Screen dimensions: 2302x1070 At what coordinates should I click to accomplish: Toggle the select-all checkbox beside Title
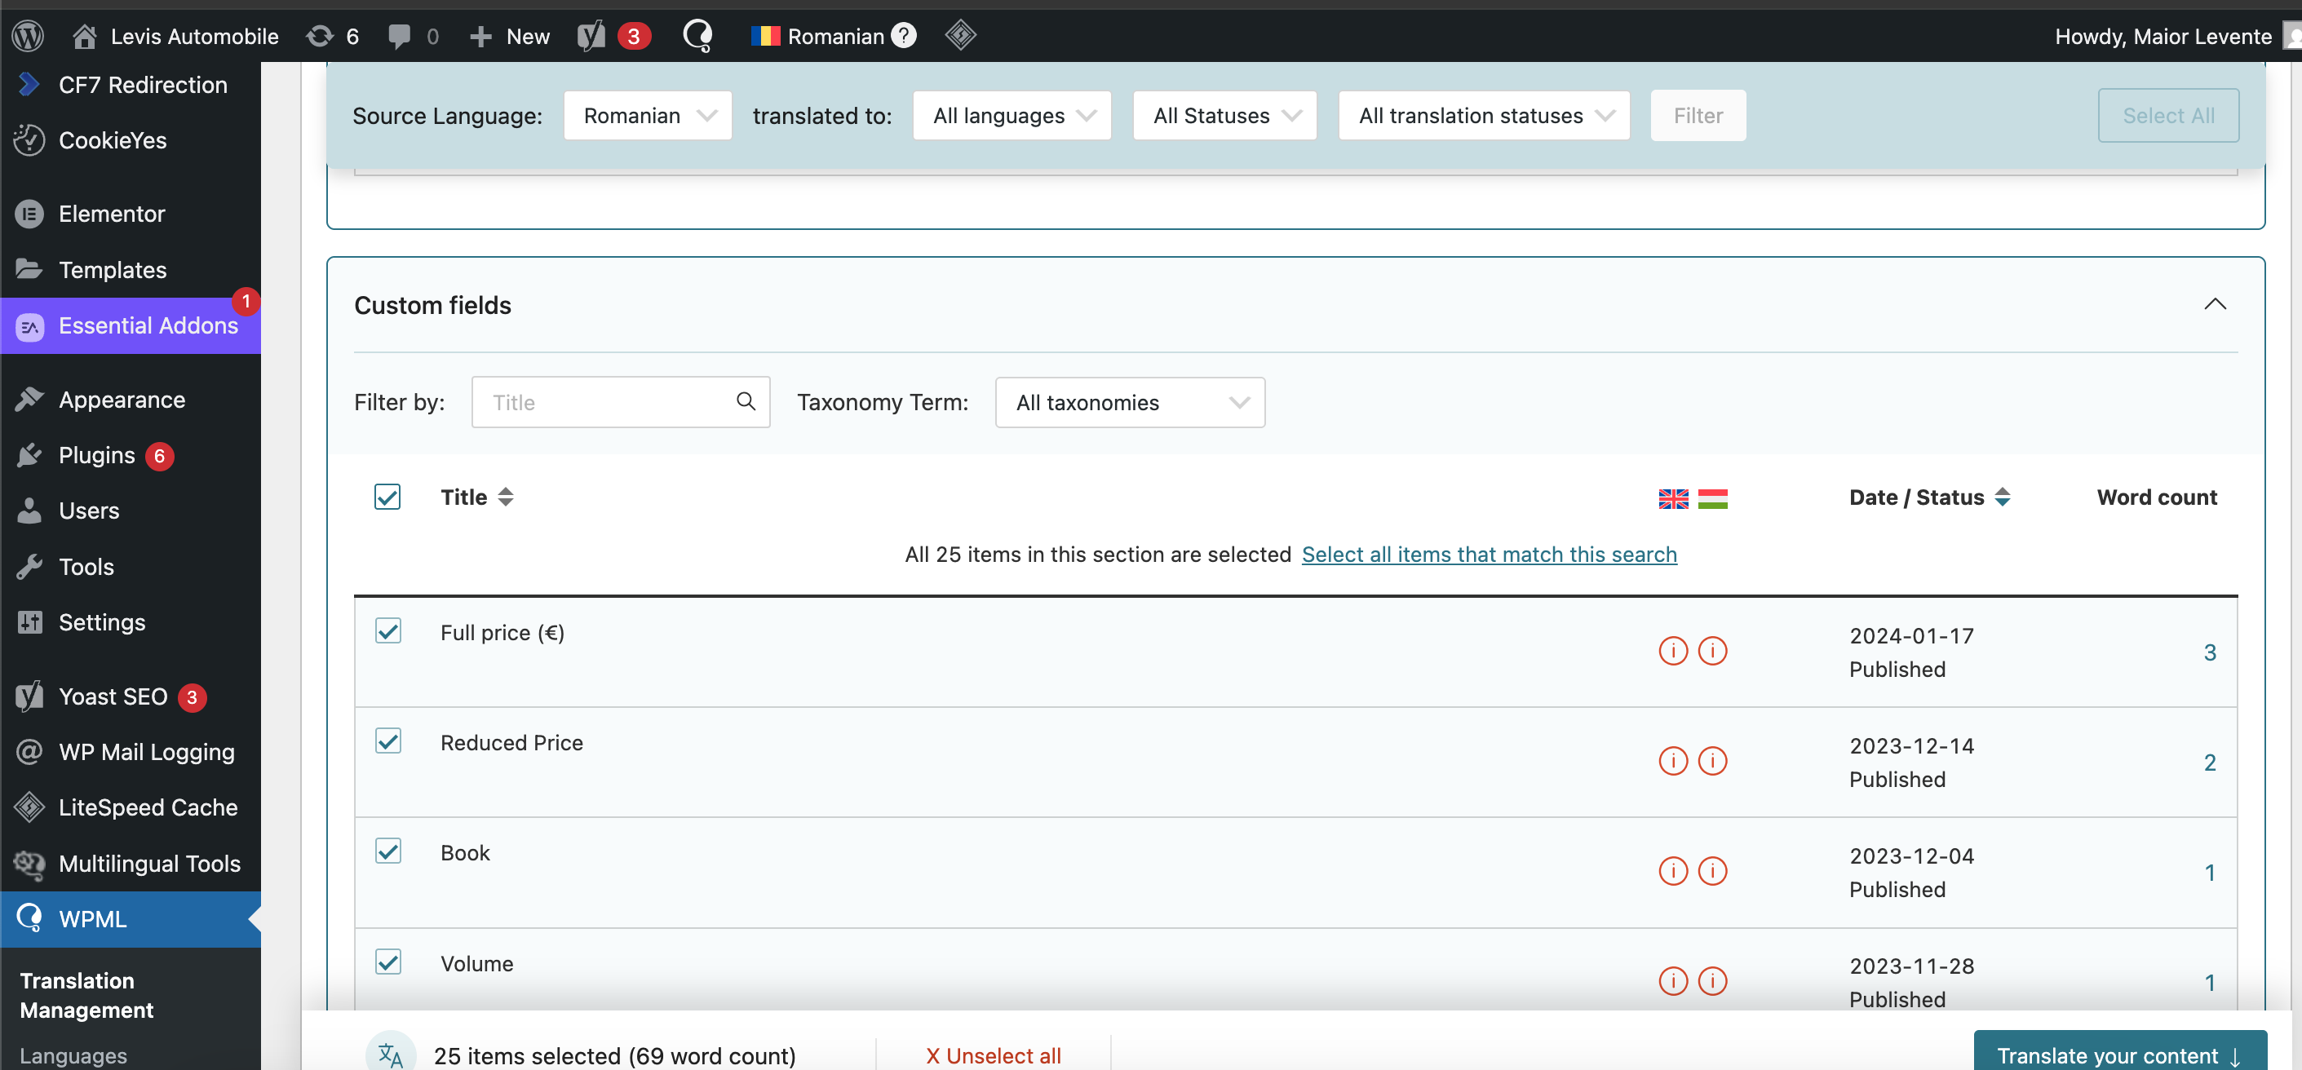tap(387, 497)
